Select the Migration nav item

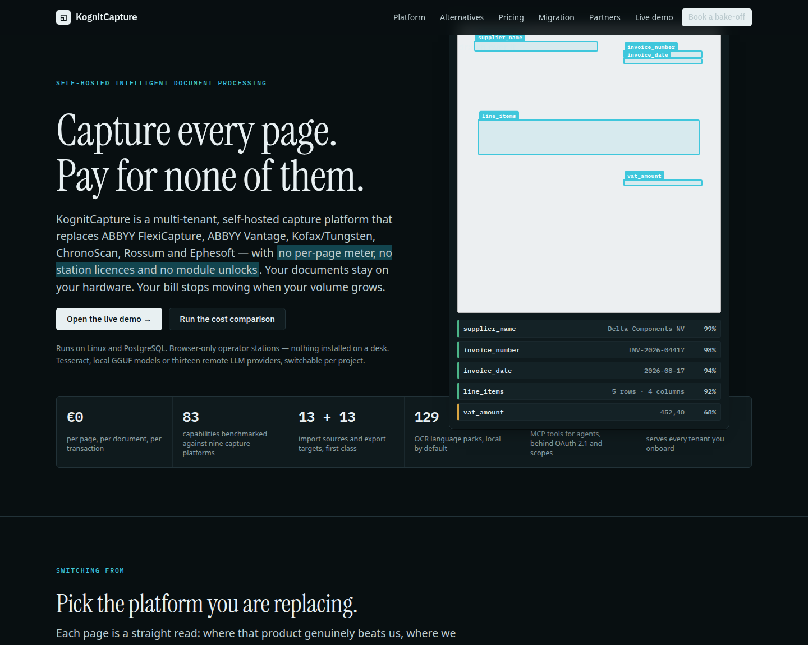point(557,17)
